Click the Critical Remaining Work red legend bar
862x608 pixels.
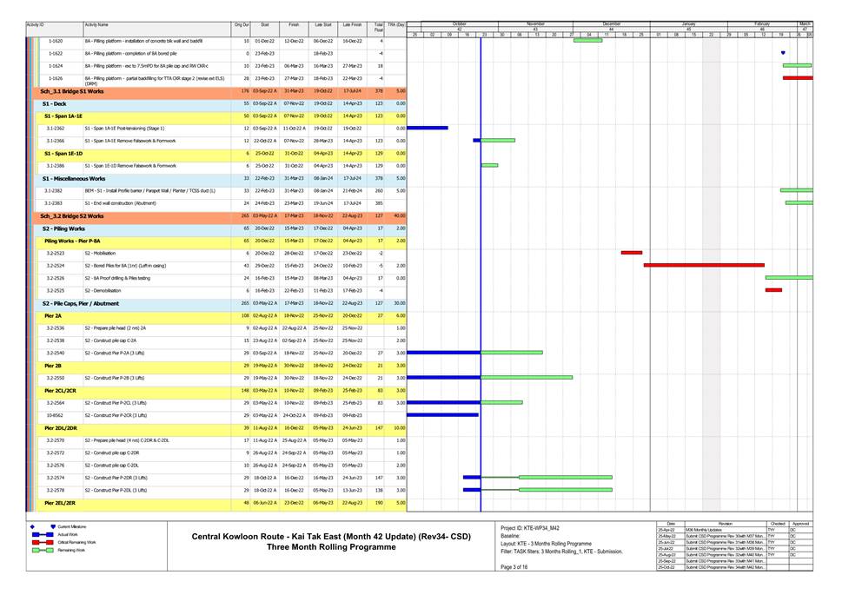(x=42, y=542)
